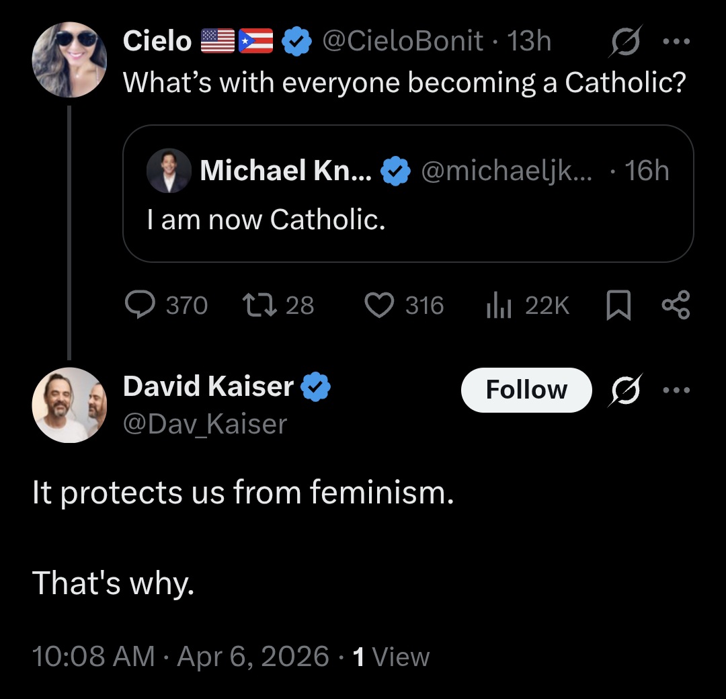This screenshot has height=699, width=726.
Task: Tap the share icon on Cielo's post
Action: tap(675, 306)
